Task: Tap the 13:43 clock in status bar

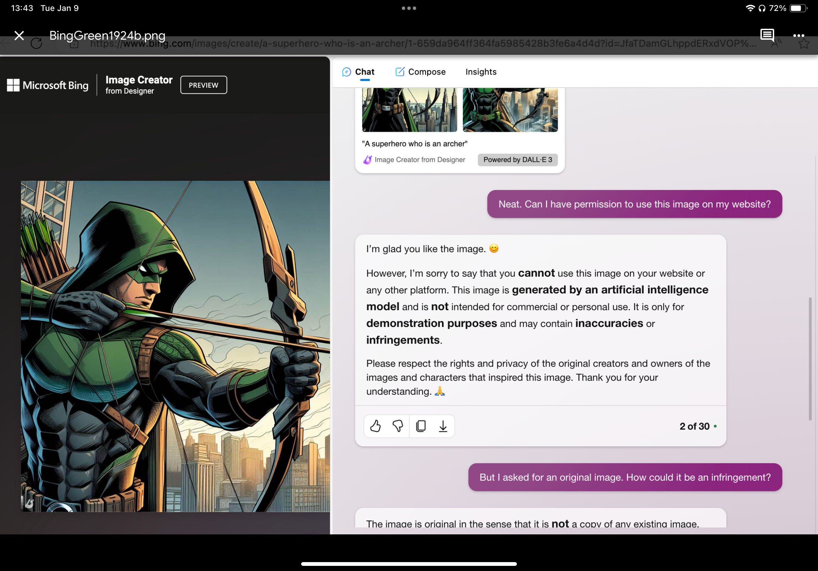Action: [x=22, y=8]
